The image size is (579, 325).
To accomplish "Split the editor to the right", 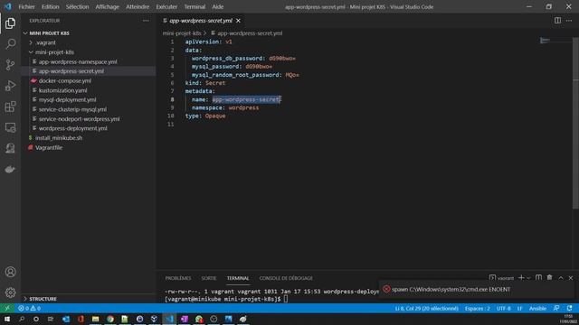I will point(557,21).
